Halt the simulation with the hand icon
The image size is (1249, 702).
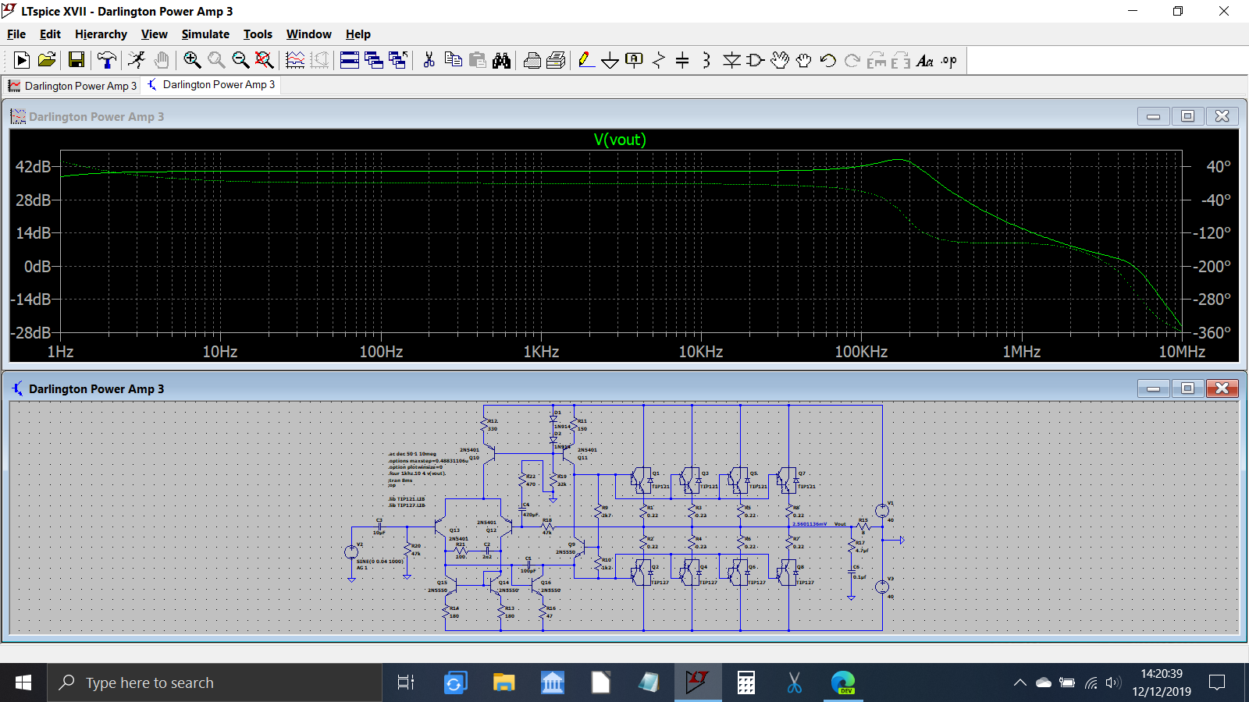tap(162, 60)
